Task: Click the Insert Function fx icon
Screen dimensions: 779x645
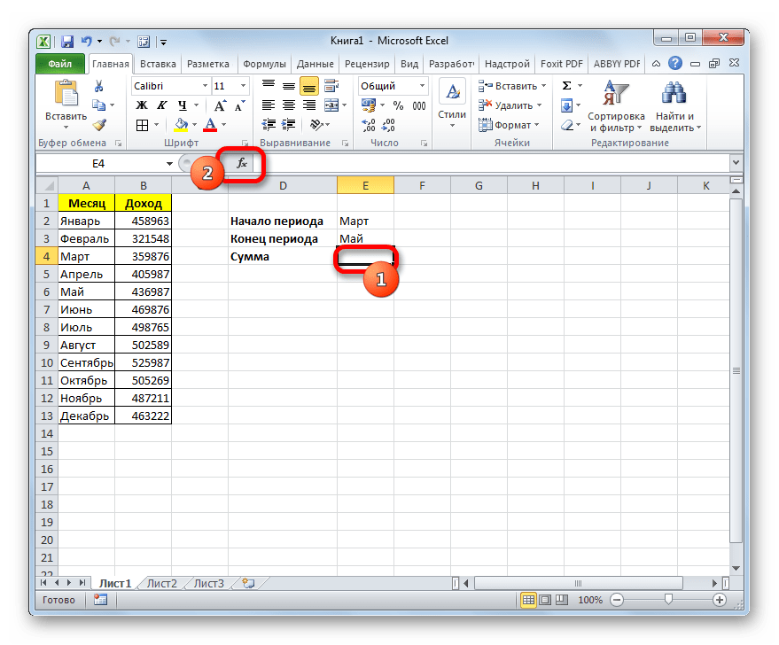Action: pyautogui.click(x=242, y=163)
